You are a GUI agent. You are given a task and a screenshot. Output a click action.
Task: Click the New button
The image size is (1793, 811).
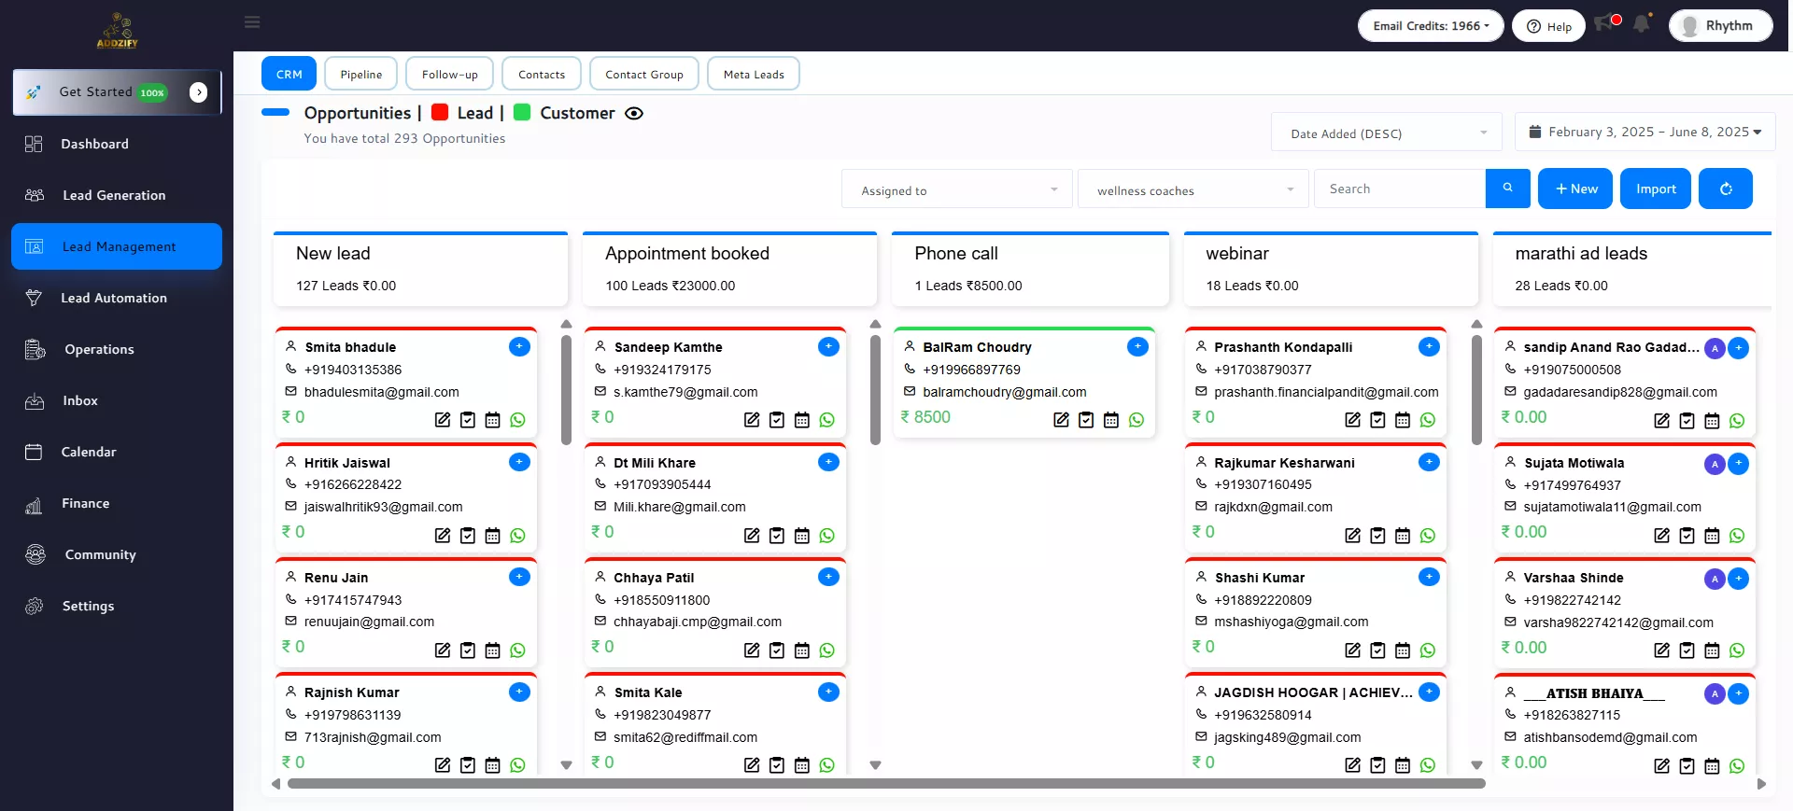[1574, 189]
